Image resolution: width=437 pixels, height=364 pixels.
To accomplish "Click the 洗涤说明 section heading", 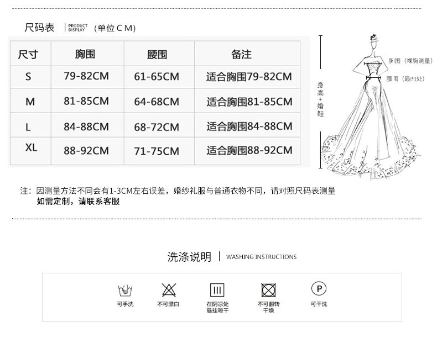I will pyautogui.click(x=189, y=257).
